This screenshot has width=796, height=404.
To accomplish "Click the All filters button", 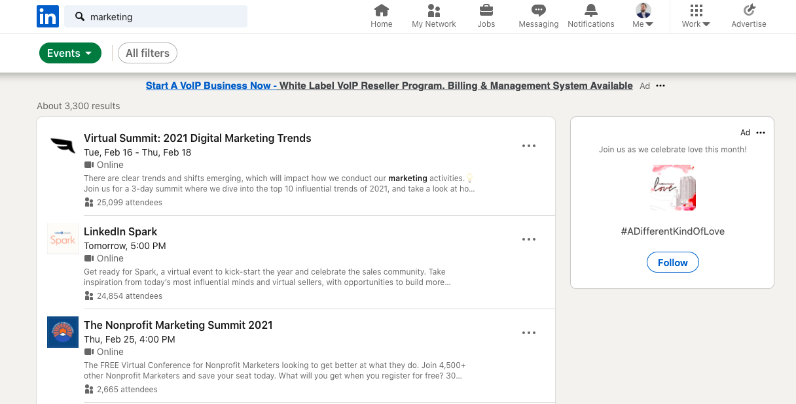I will [x=147, y=53].
